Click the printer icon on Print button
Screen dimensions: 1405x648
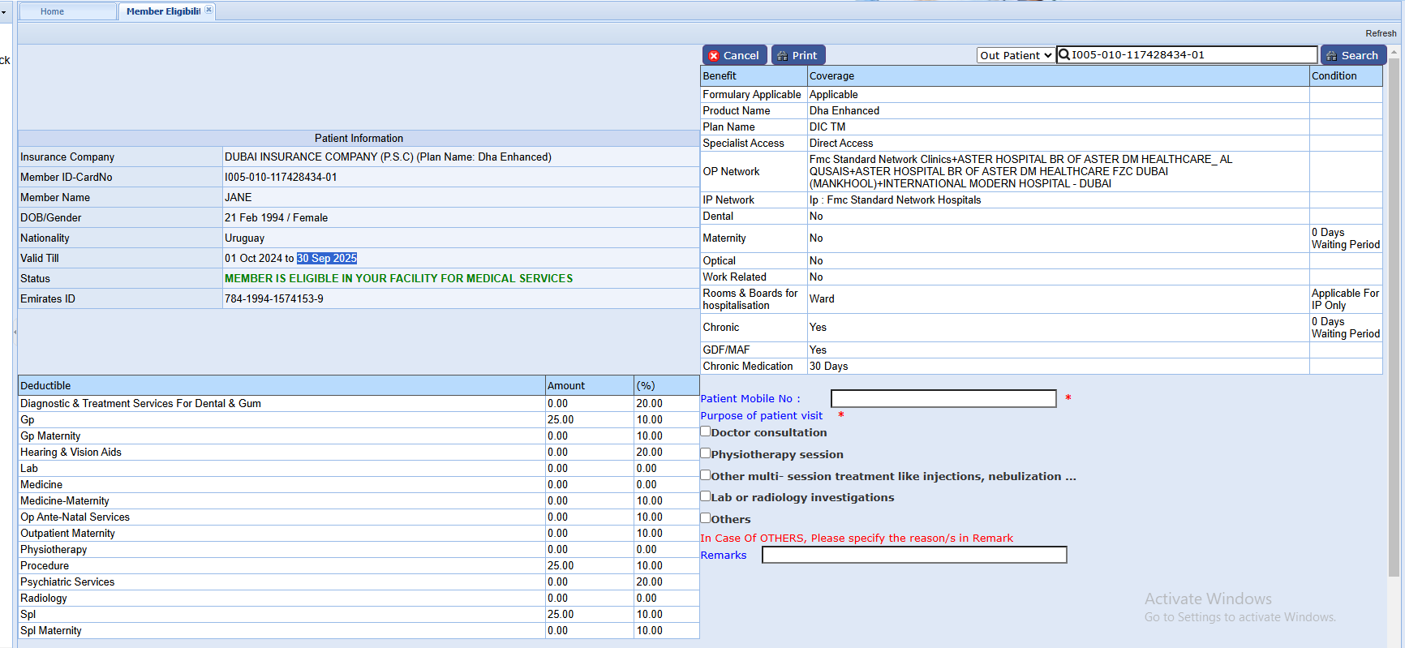tap(782, 56)
